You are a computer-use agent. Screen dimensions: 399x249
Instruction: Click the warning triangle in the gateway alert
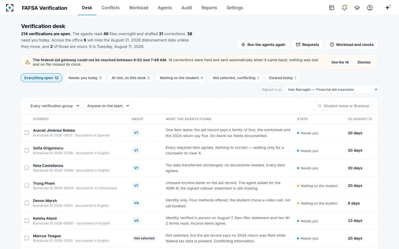click(28, 62)
